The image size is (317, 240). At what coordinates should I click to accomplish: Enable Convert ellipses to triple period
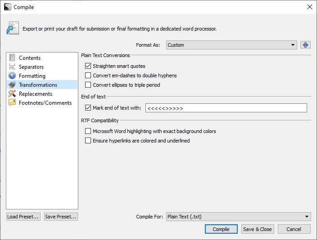88,85
